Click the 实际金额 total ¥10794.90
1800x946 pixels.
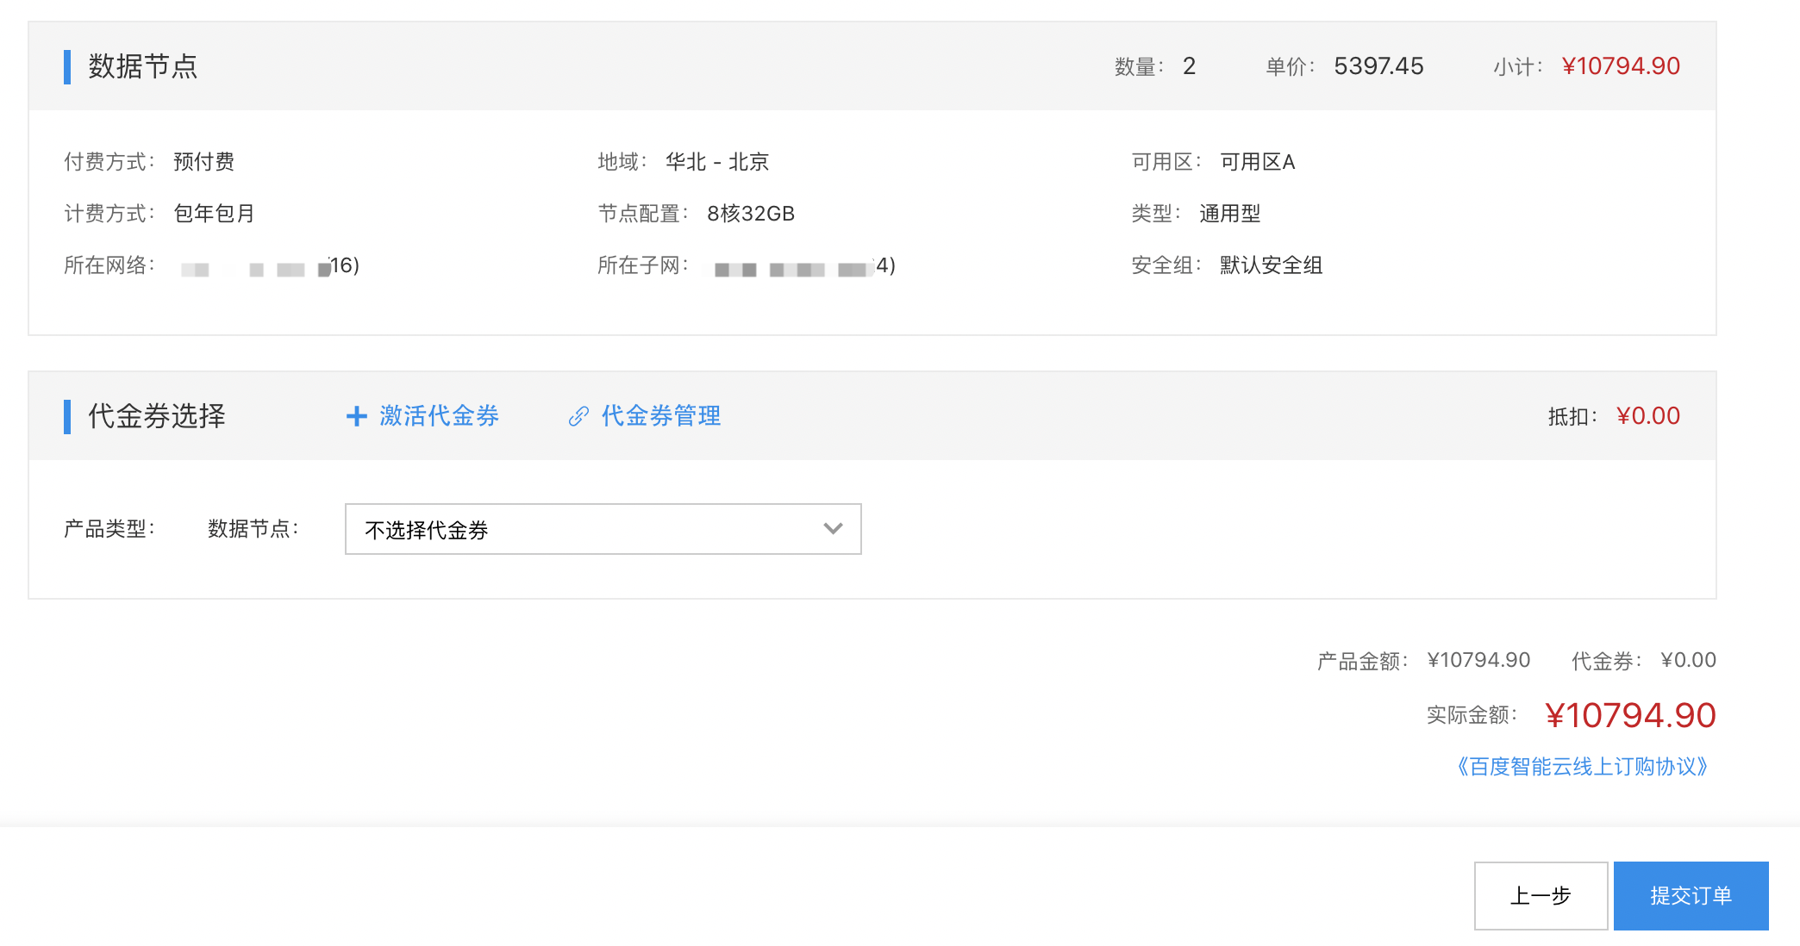tap(1630, 715)
